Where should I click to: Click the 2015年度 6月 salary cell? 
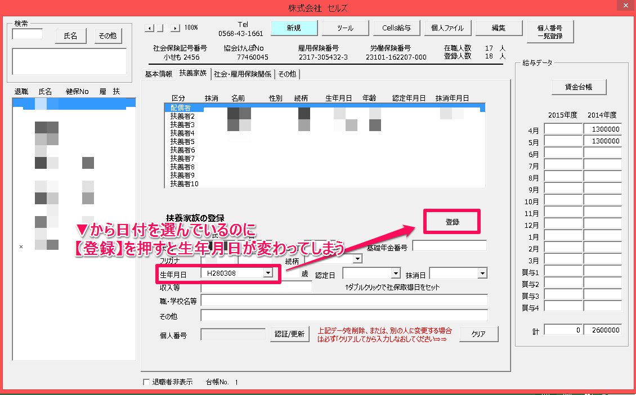click(563, 152)
